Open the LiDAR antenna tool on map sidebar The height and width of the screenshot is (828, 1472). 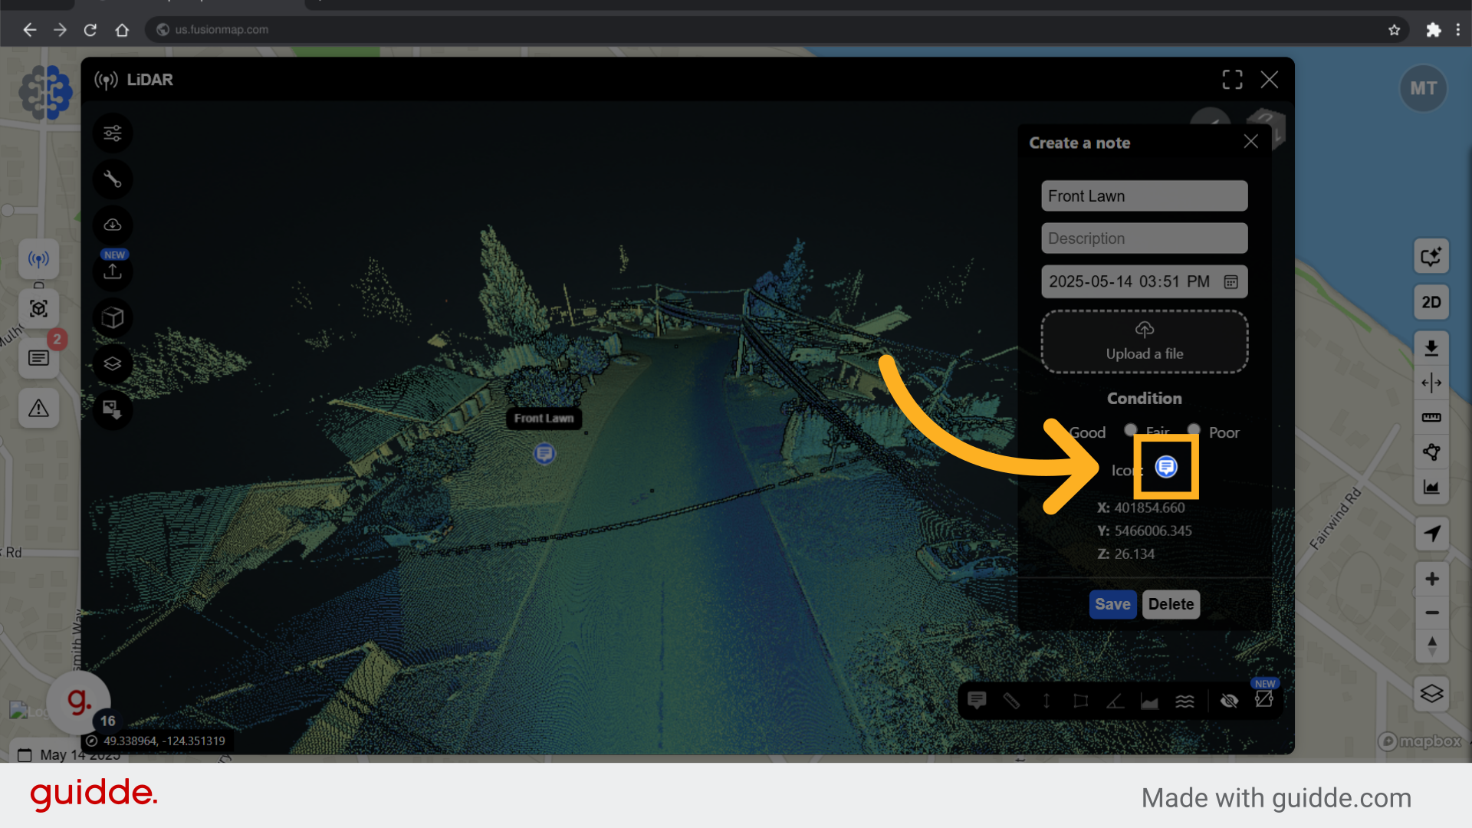38,259
